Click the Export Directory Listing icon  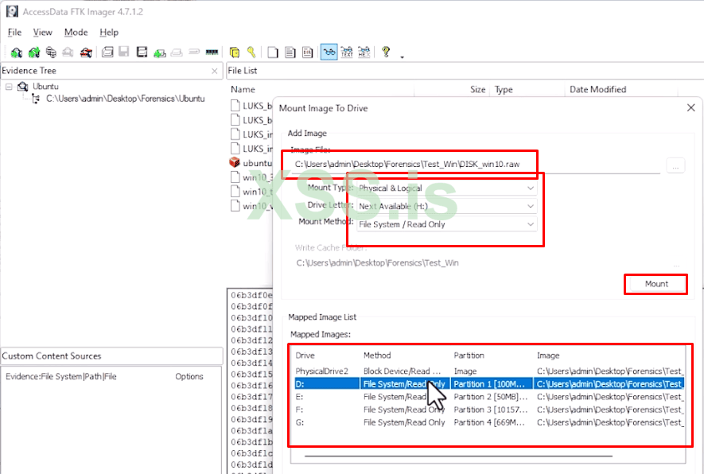pos(308,52)
